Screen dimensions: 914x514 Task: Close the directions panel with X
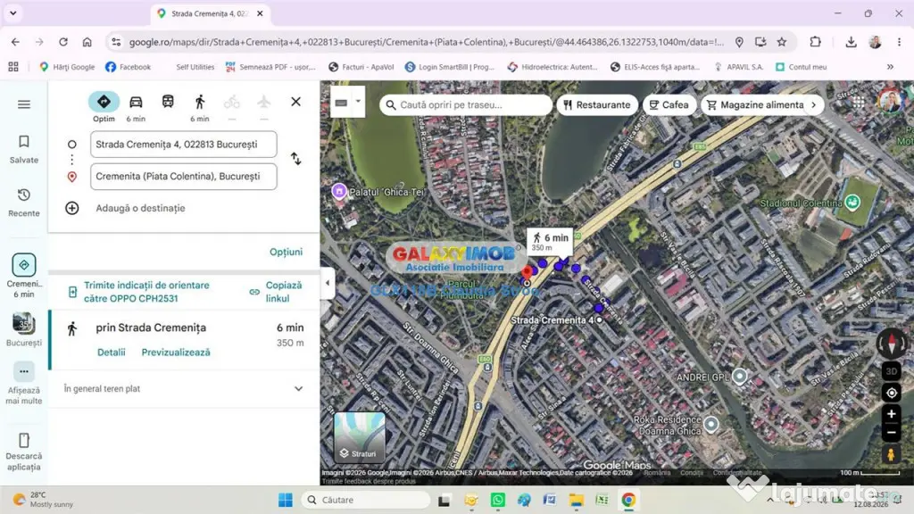[296, 102]
